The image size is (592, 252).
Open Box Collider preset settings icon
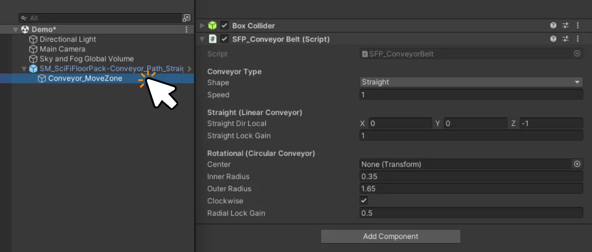click(x=566, y=25)
